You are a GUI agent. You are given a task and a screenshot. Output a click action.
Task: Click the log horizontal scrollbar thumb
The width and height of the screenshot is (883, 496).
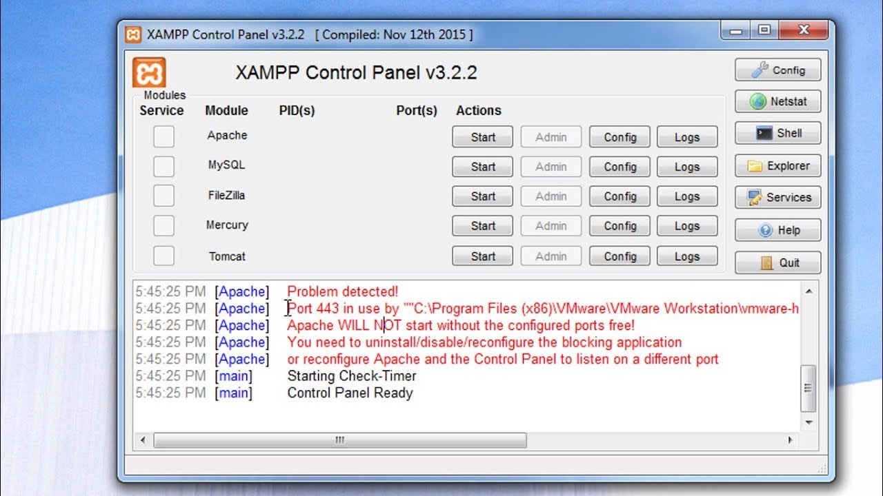coord(340,440)
